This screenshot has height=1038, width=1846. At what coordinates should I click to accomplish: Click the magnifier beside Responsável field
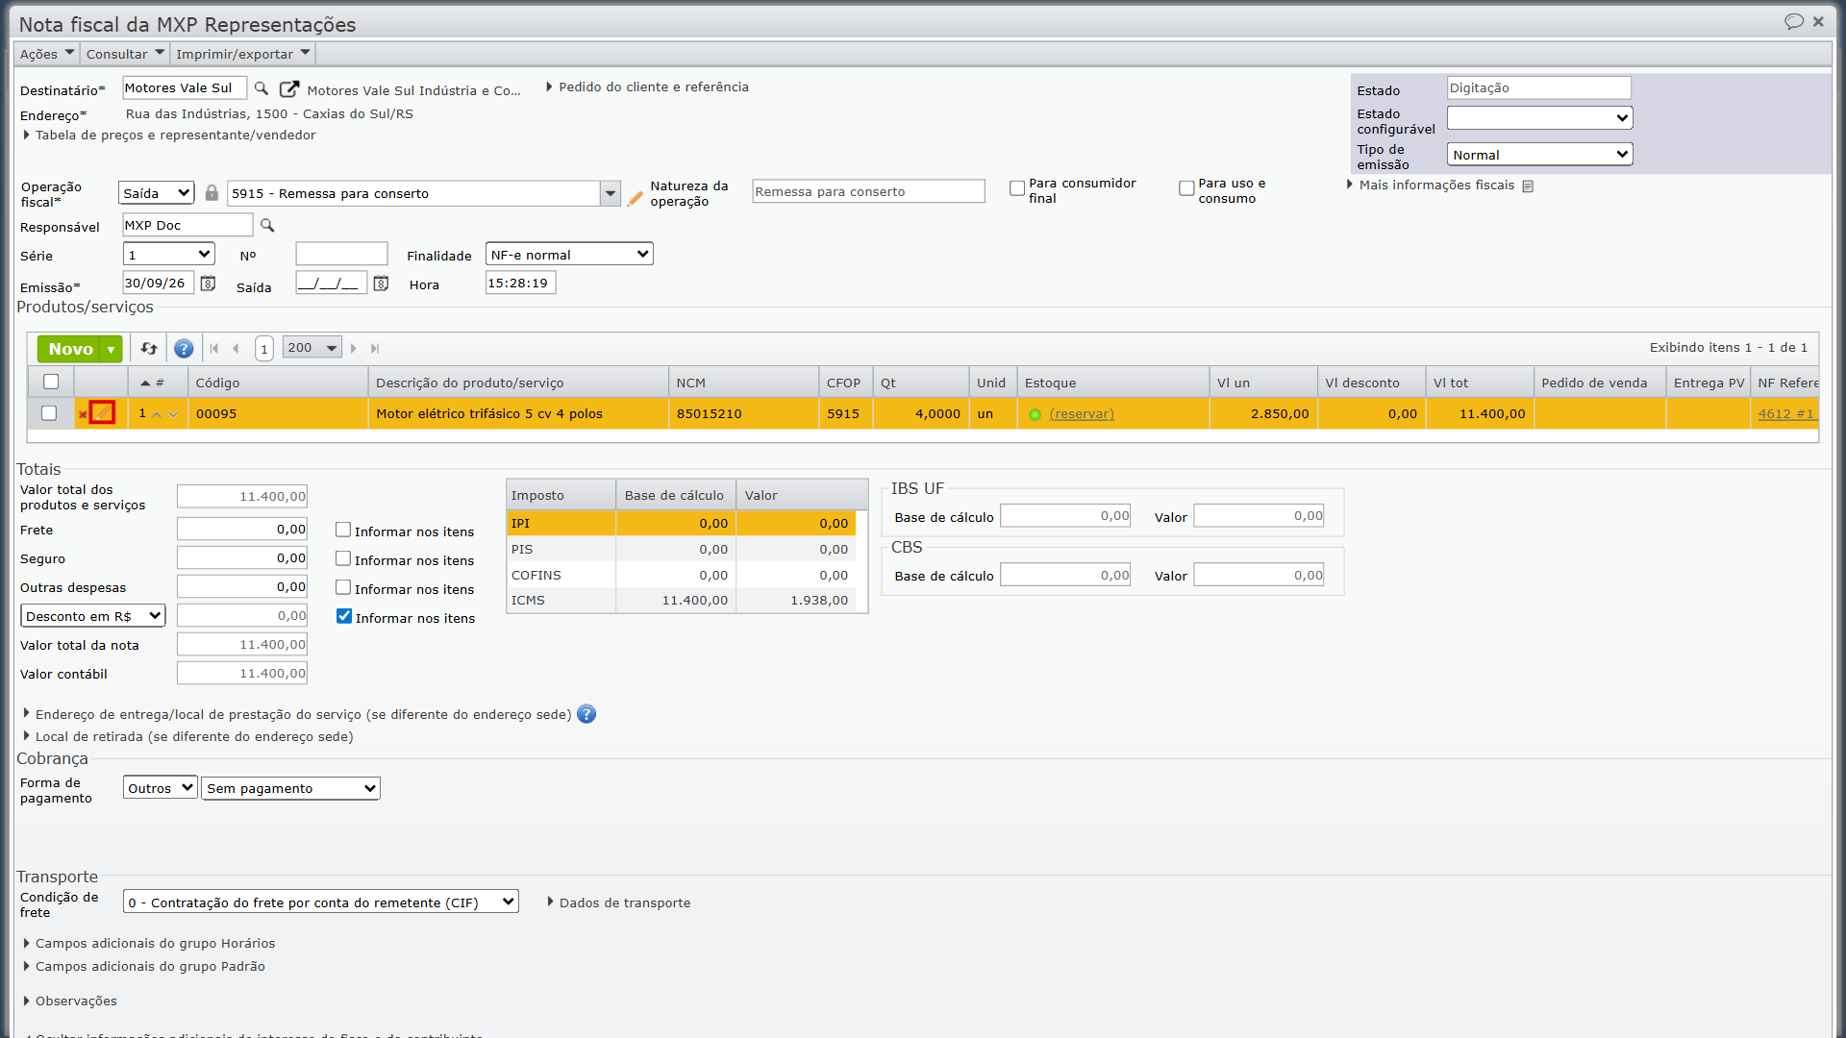[x=267, y=226]
